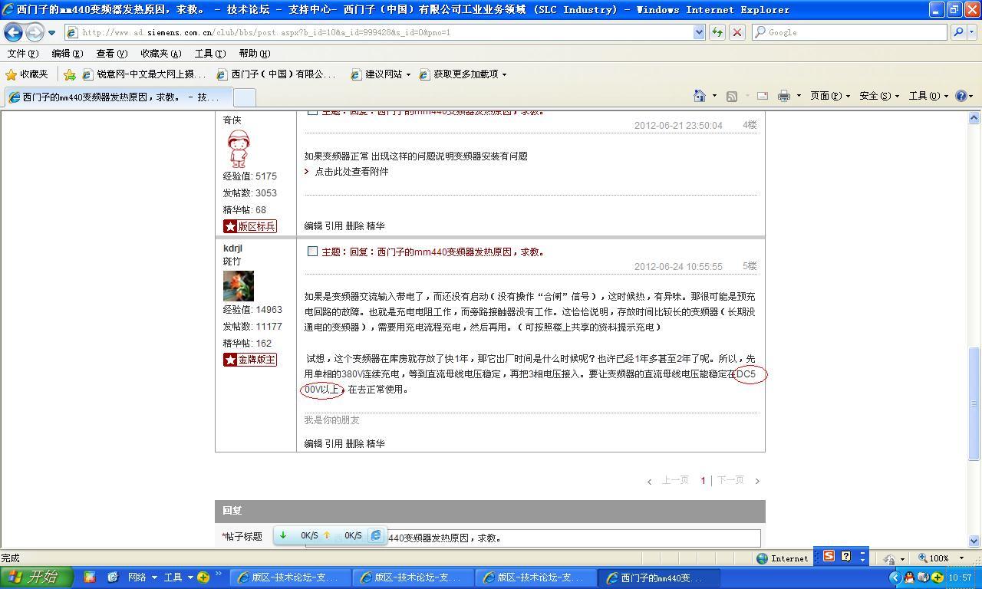This screenshot has width=982, height=589.
Task: Click the Internet zone globe in status bar
Action: pos(762,558)
